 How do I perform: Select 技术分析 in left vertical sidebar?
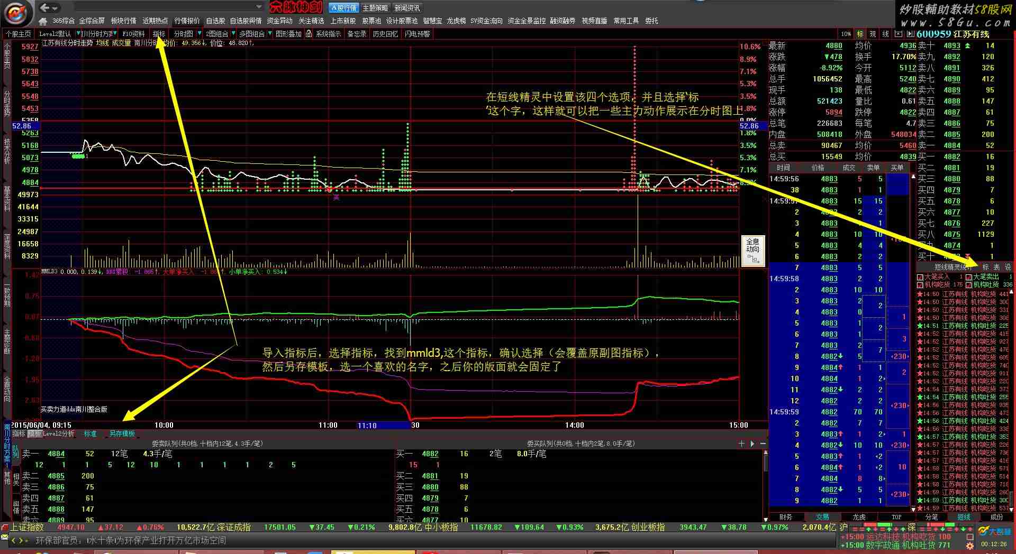point(7,150)
